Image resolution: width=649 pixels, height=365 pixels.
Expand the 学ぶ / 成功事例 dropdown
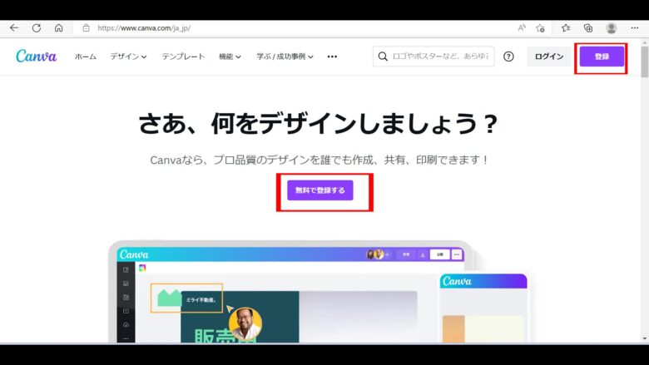click(x=285, y=57)
